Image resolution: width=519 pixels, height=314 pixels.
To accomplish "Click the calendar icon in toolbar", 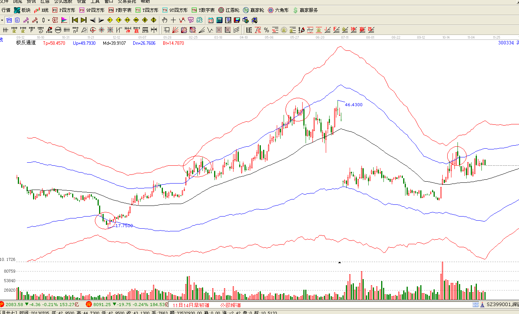I will (210, 20).
